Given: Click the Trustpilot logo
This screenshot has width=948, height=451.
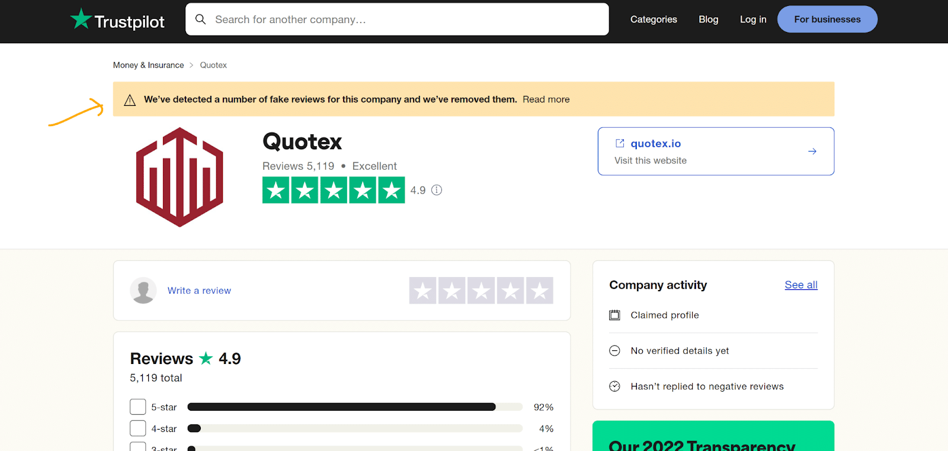Looking at the screenshot, I should pos(117,20).
